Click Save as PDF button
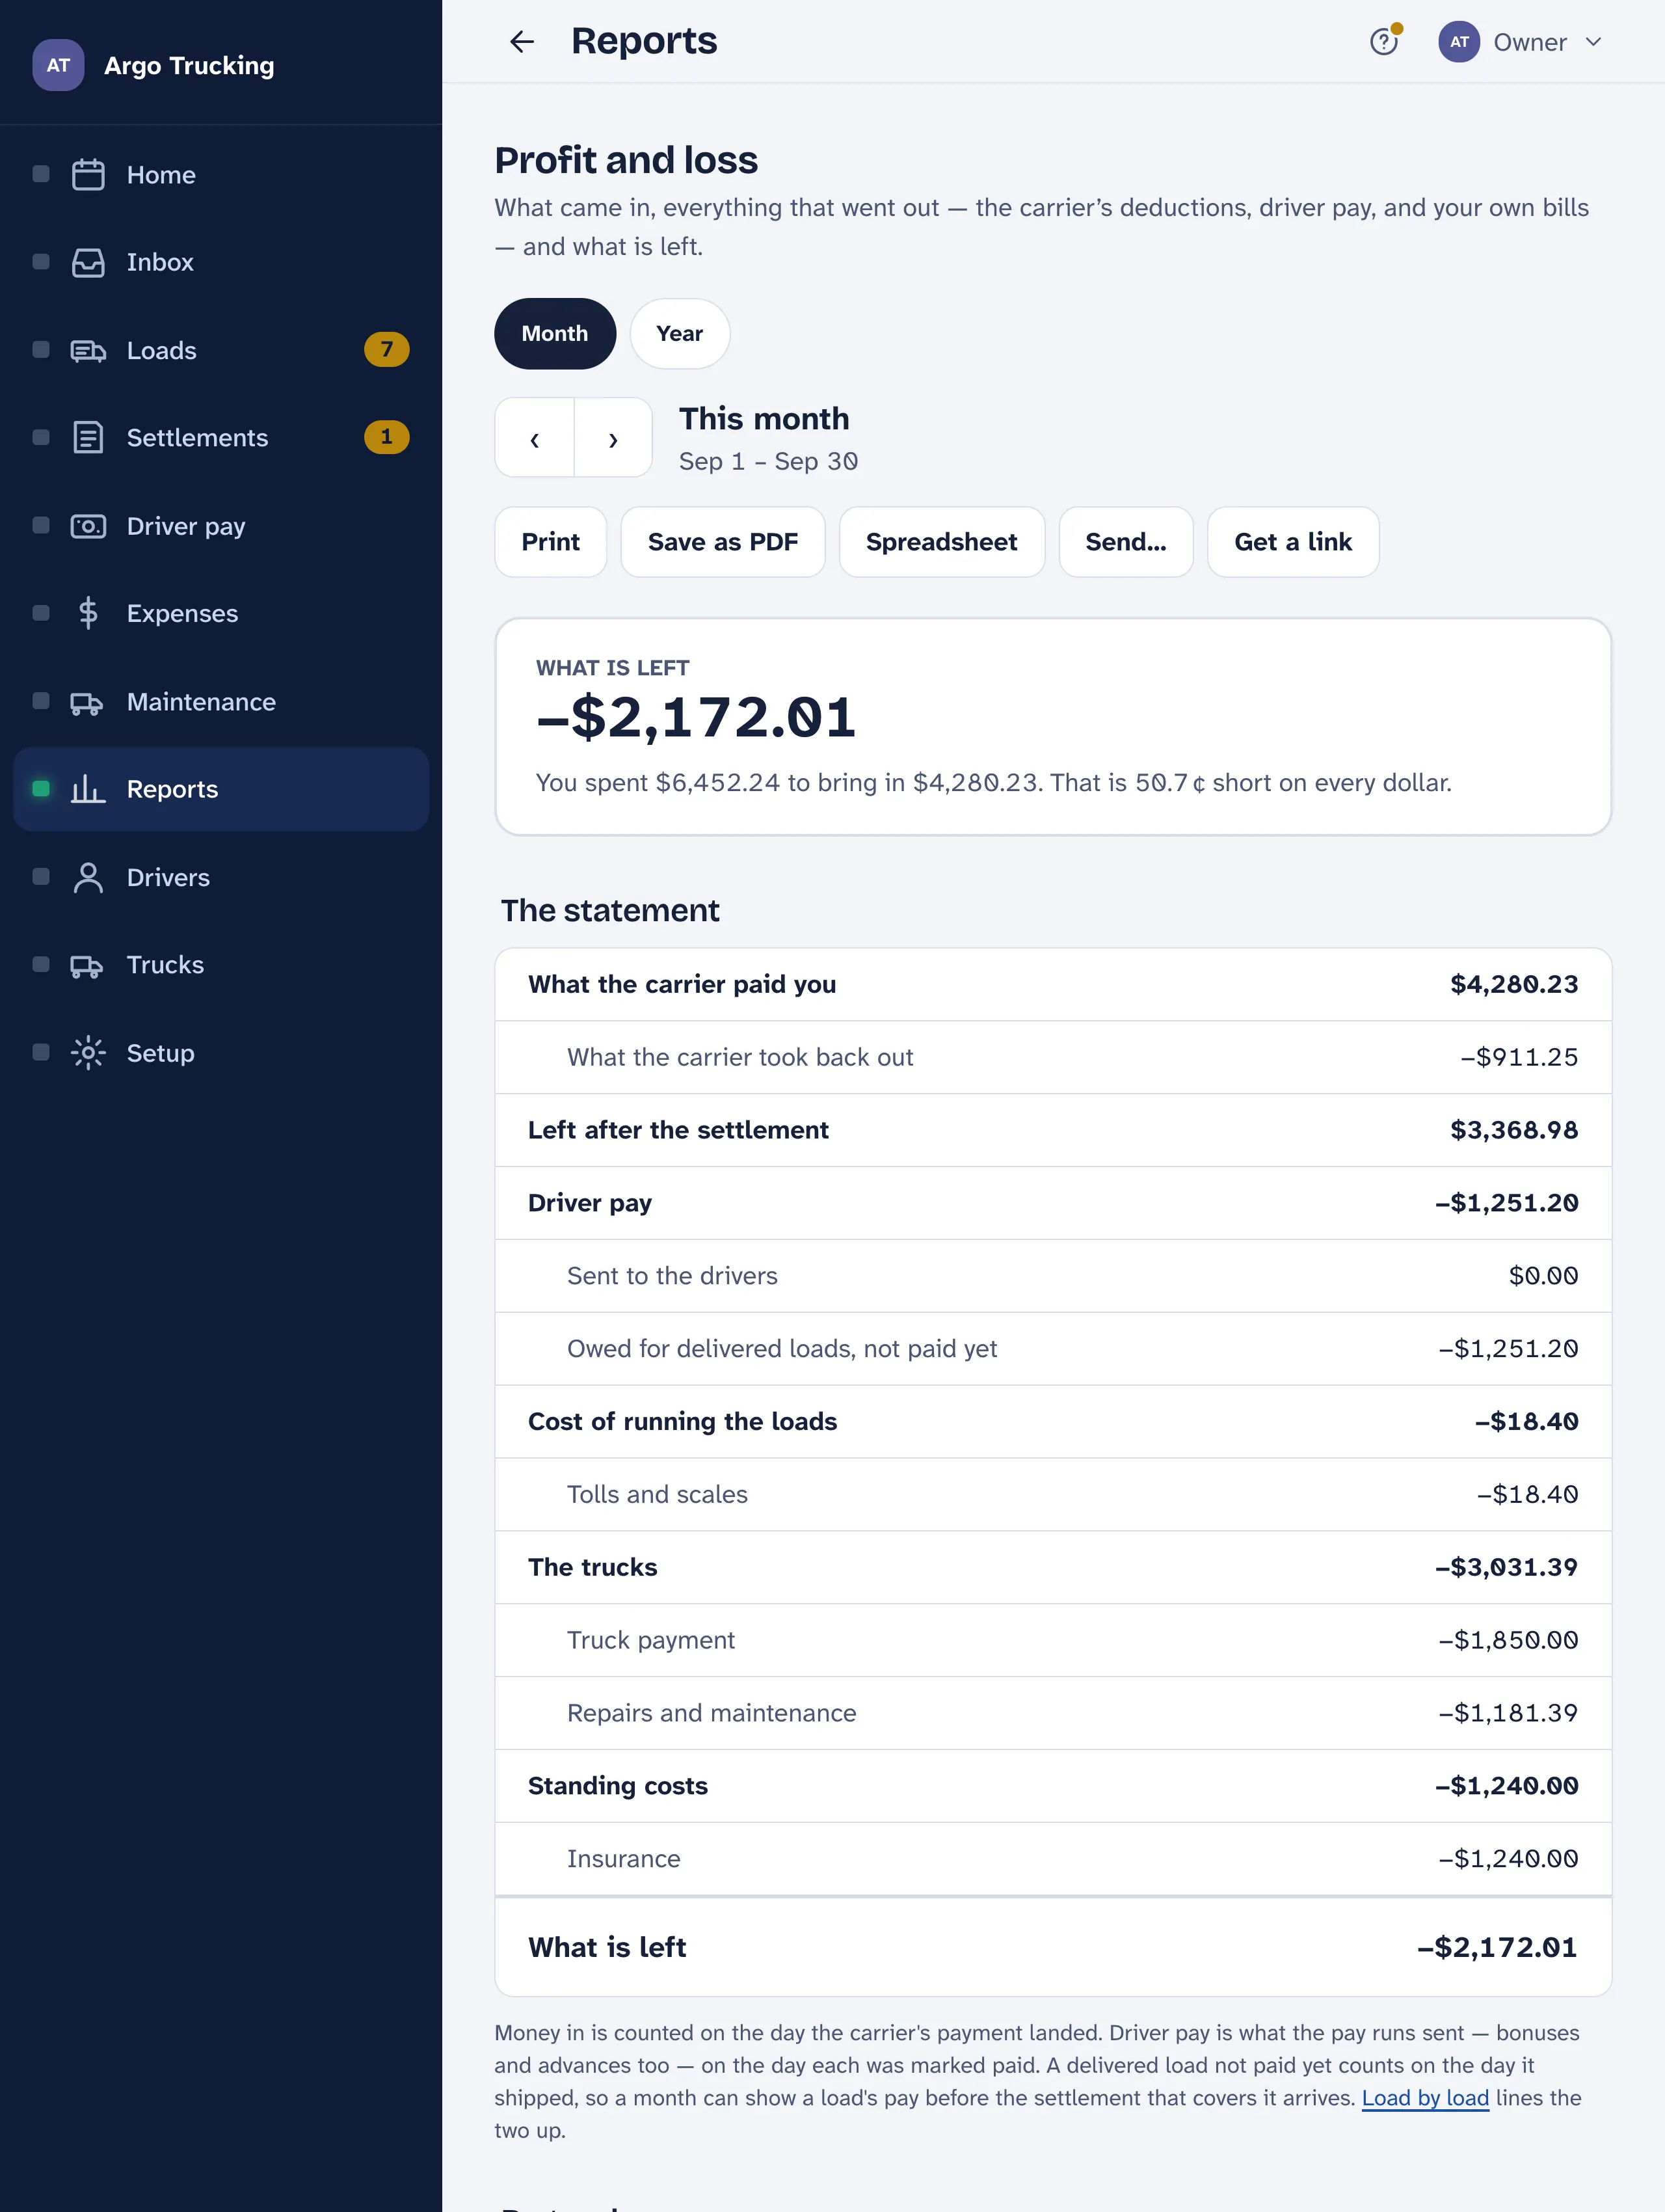Viewport: 1665px width, 2212px height. click(723, 542)
